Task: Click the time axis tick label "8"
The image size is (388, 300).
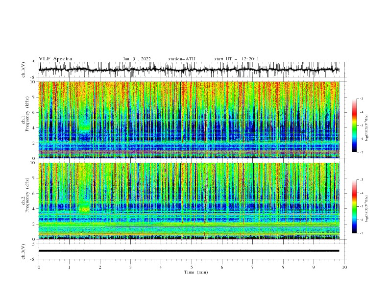Action: [x=283, y=267]
